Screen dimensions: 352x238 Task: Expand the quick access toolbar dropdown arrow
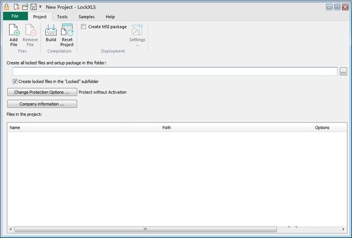[x=40, y=6]
